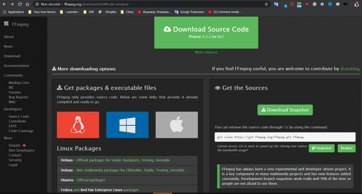The image size is (362, 194).
Task: Go to Download in the sidebar
Action: pos(12,56)
